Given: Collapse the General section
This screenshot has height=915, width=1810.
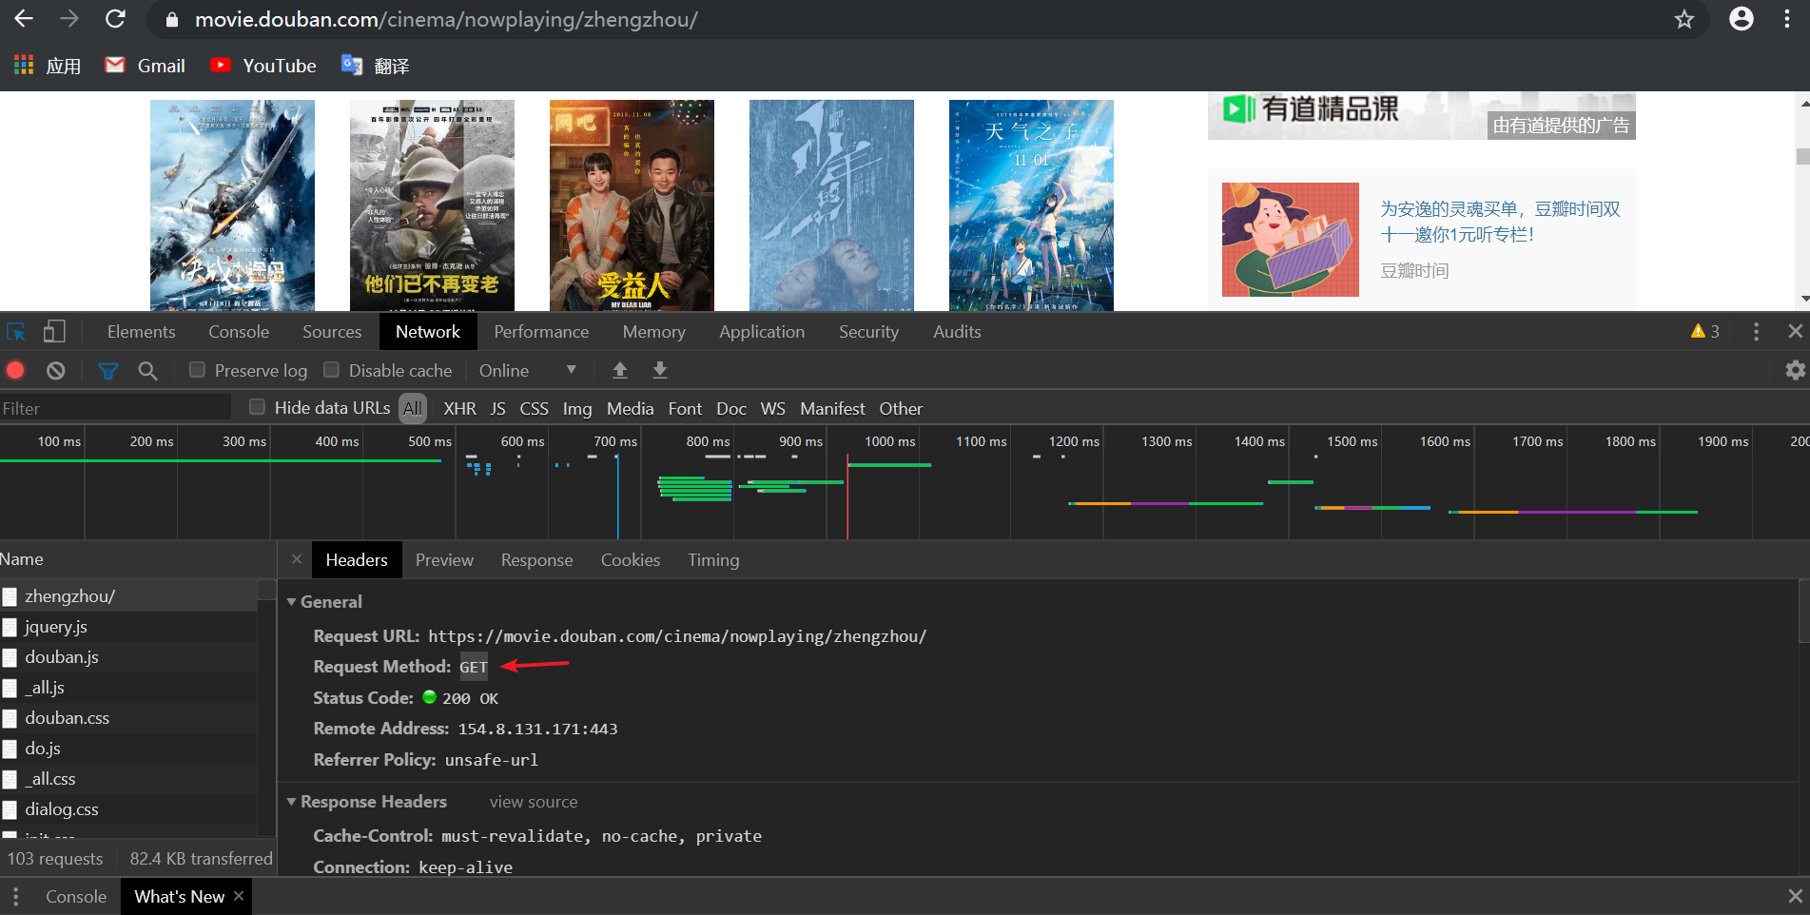Looking at the screenshot, I should pyautogui.click(x=292, y=602).
